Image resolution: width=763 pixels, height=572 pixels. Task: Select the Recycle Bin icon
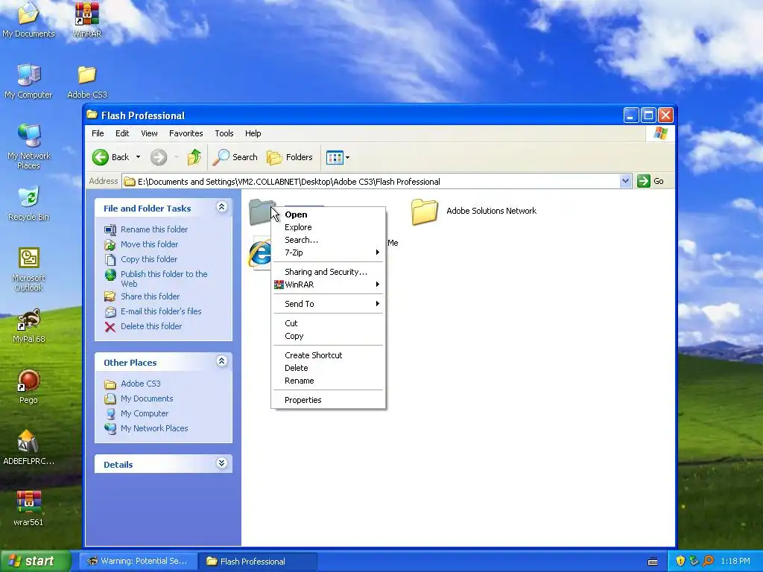click(28, 203)
